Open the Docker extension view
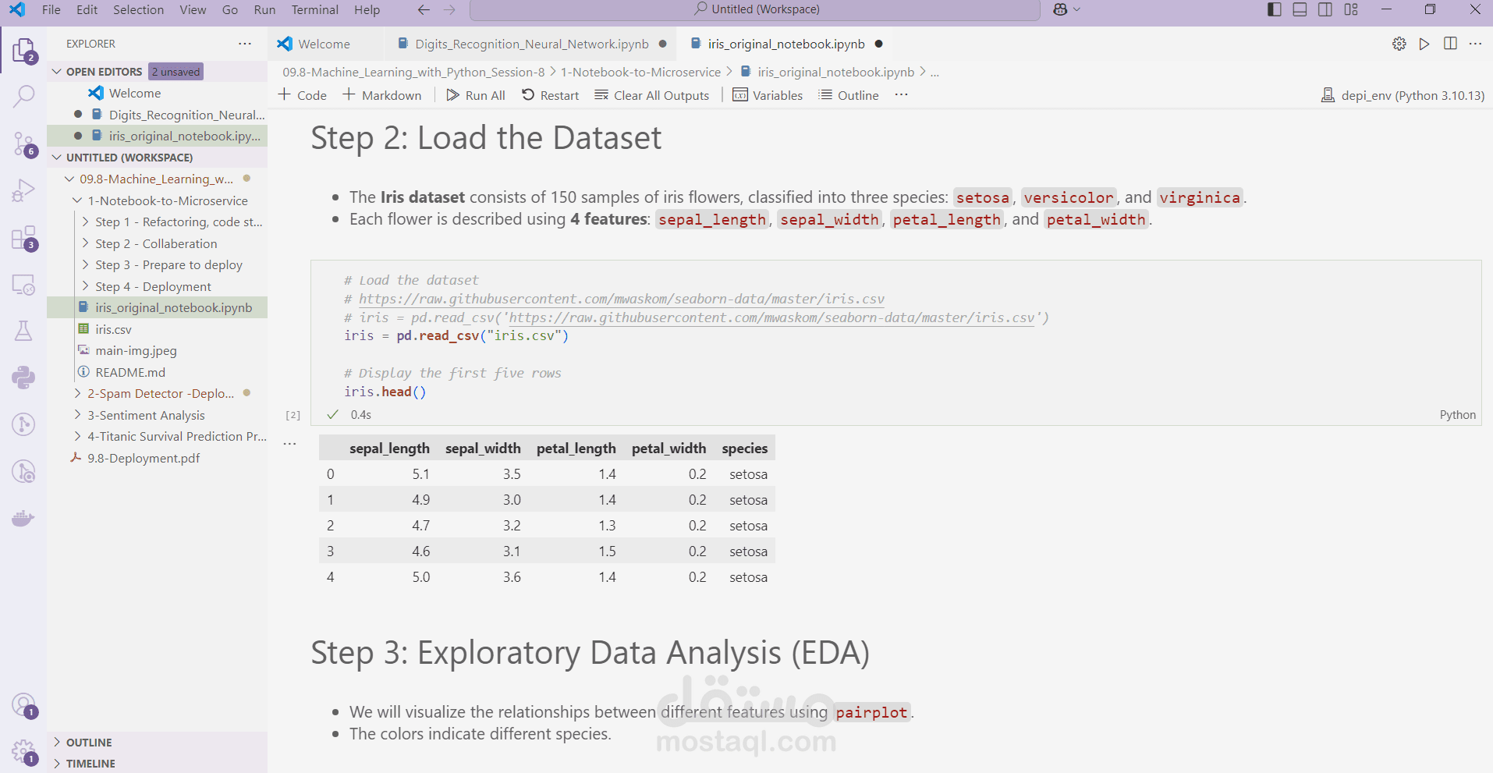 23,517
